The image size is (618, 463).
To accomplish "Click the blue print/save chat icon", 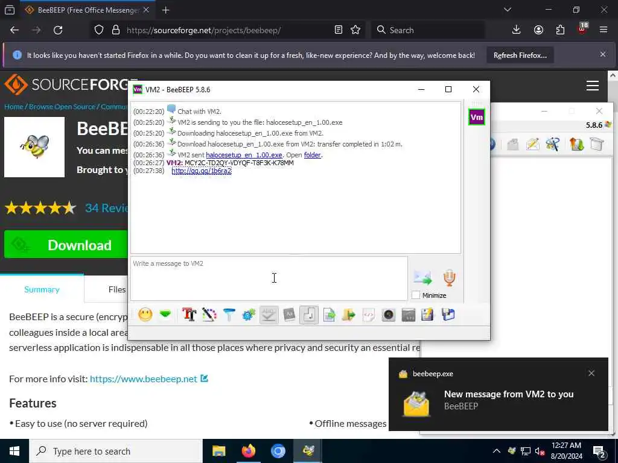I will pyautogui.click(x=448, y=315).
